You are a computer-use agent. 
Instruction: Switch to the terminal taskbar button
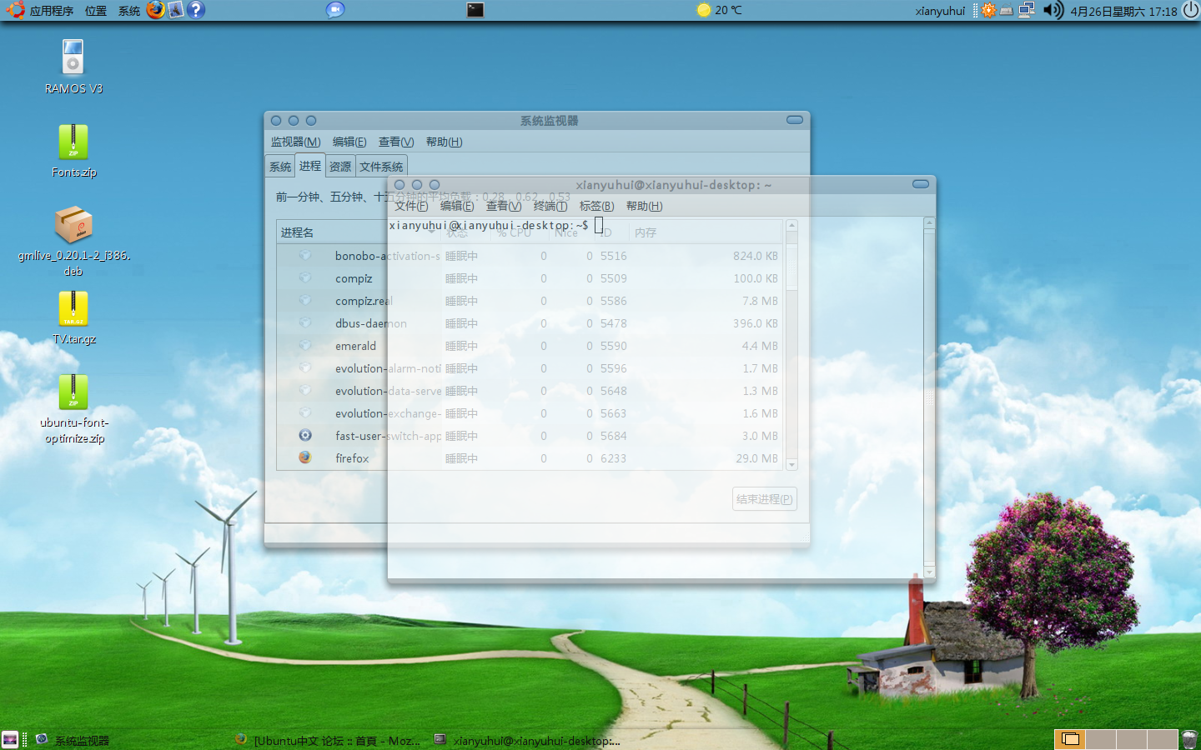(527, 740)
